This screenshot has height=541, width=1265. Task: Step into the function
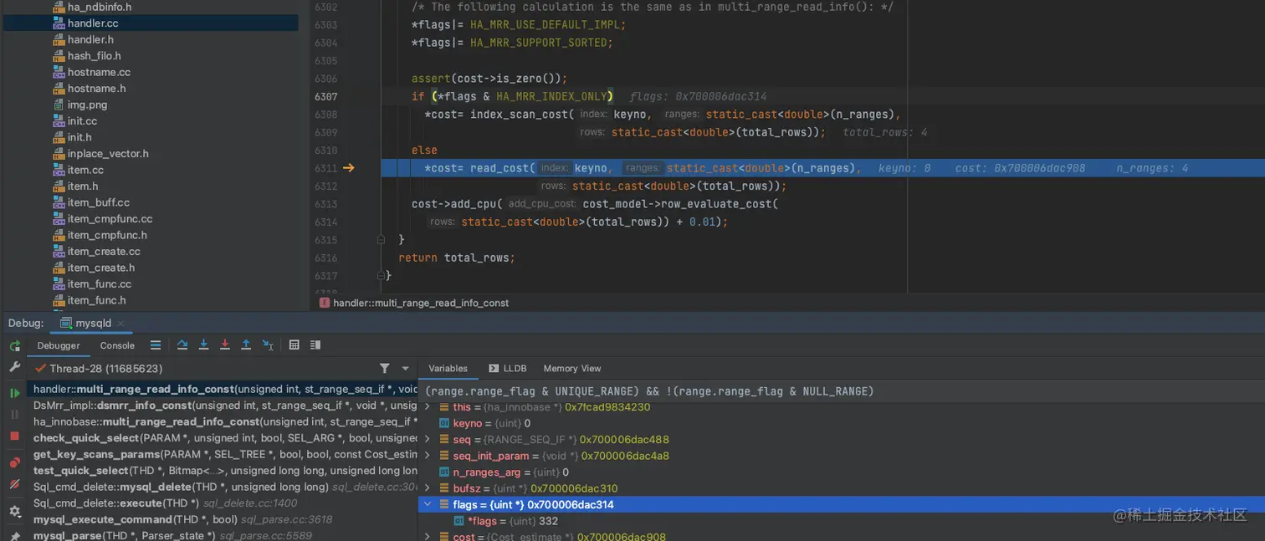coord(203,345)
